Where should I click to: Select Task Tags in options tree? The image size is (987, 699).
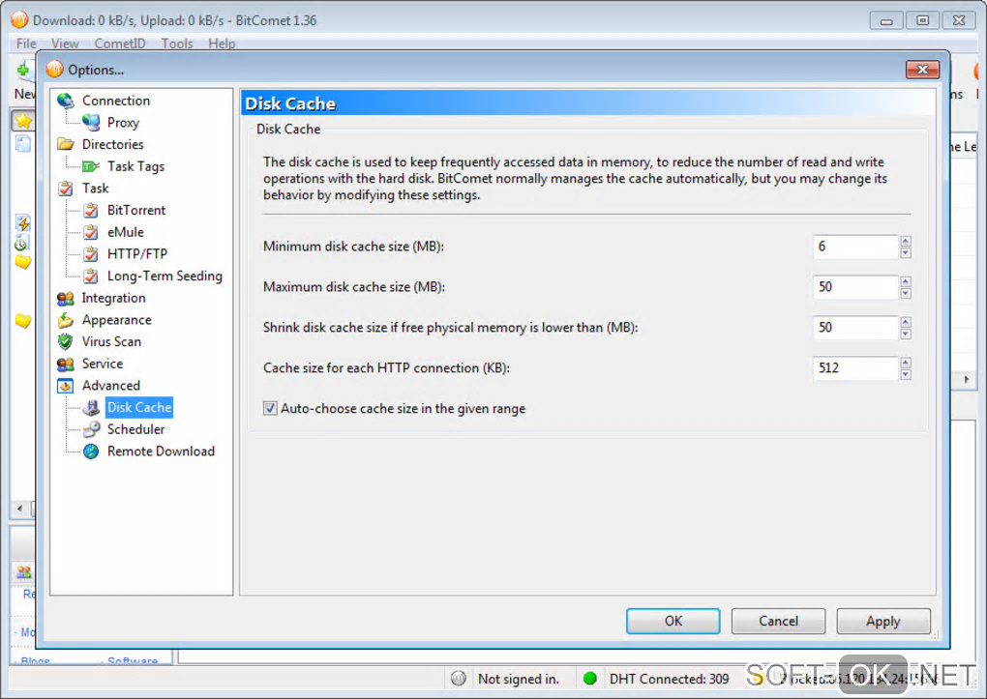tap(135, 166)
